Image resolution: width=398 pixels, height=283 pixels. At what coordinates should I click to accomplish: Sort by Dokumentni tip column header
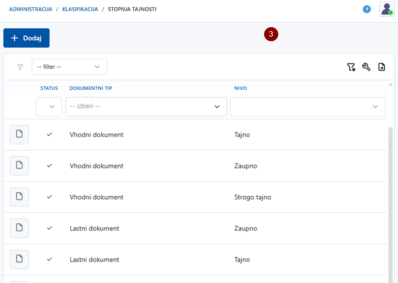pos(91,88)
